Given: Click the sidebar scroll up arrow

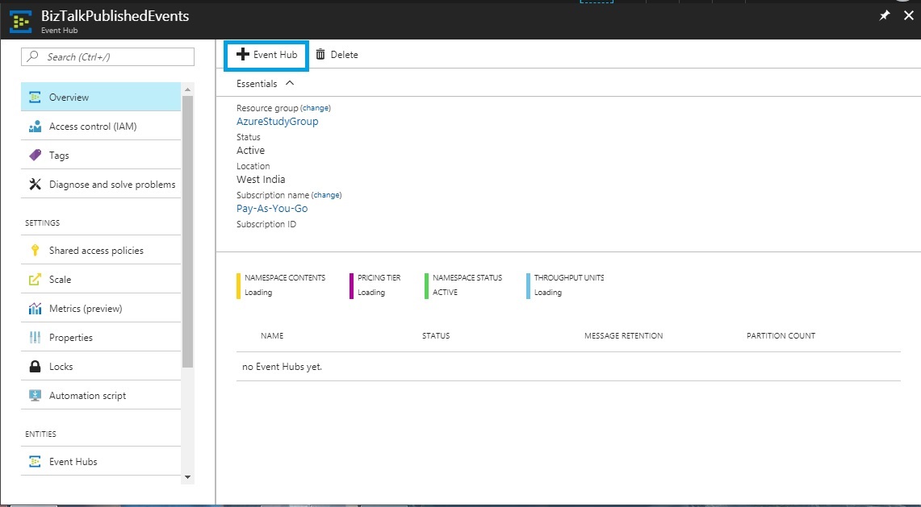Looking at the screenshot, I should pyautogui.click(x=188, y=89).
